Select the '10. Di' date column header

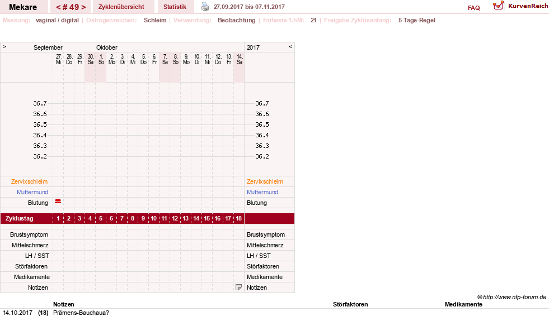pyautogui.click(x=197, y=59)
